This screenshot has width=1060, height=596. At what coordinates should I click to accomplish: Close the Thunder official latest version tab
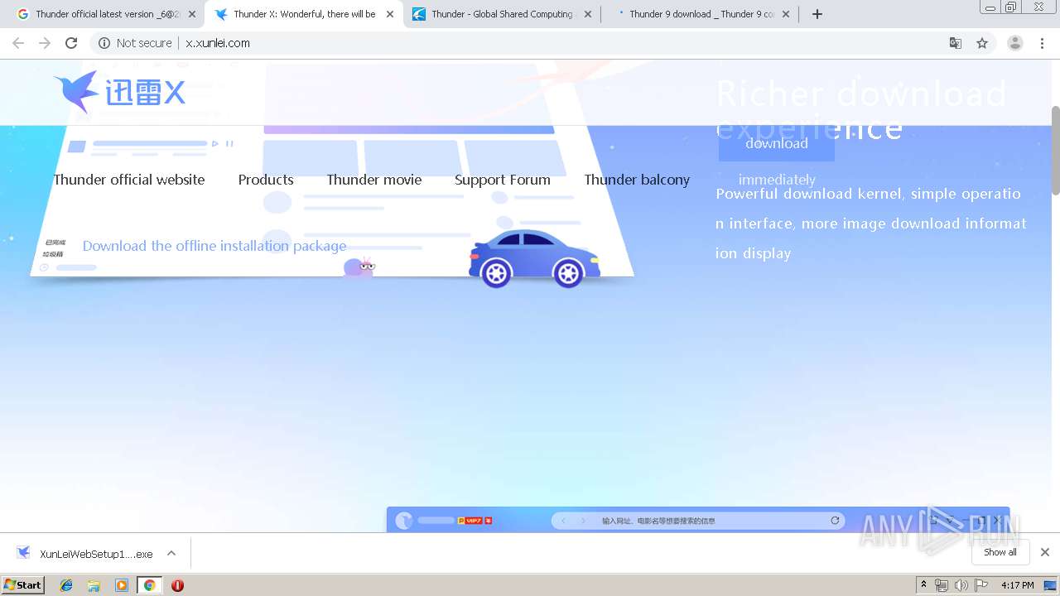192,14
